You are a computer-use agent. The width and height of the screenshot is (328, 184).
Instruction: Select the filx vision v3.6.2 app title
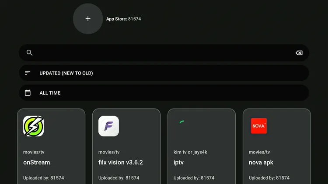[x=121, y=162]
